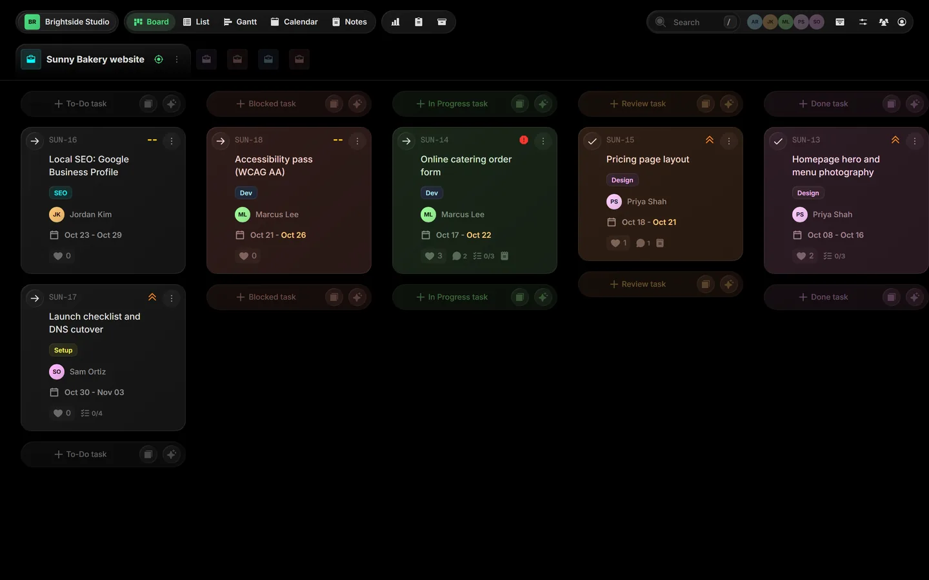Click the Search input field
Viewport: 929px width, 580px height.
(x=694, y=22)
